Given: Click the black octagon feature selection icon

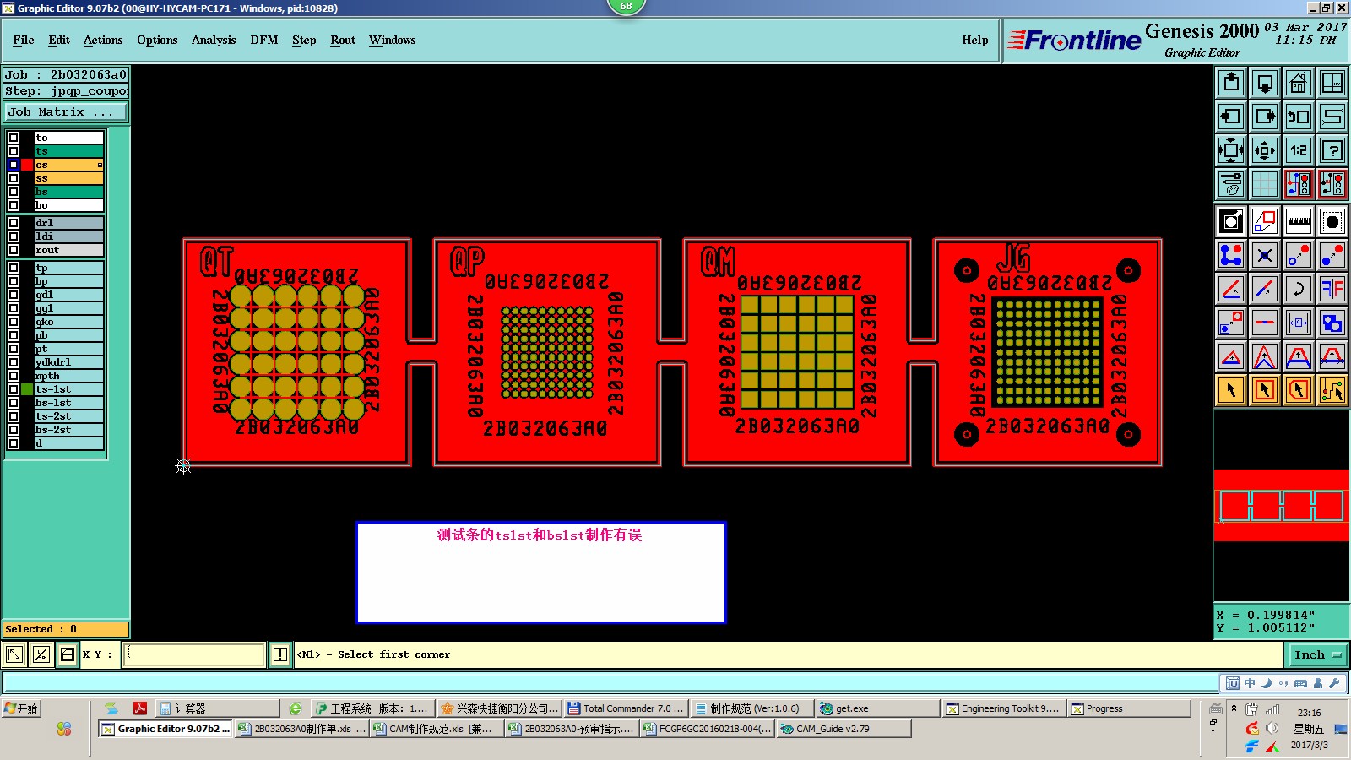Looking at the screenshot, I should click(x=1332, y=221).
